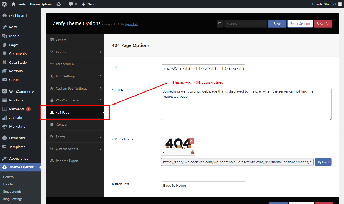Image resolution: width=344 pixels, height=204 pixels.
Task: Select the Blog Settings tab
Action: click(75, 76)
